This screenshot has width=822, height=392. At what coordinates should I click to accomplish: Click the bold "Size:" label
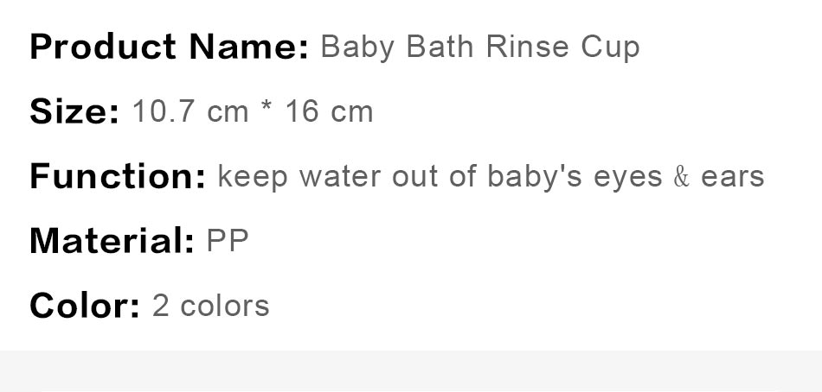coord(74,111)
